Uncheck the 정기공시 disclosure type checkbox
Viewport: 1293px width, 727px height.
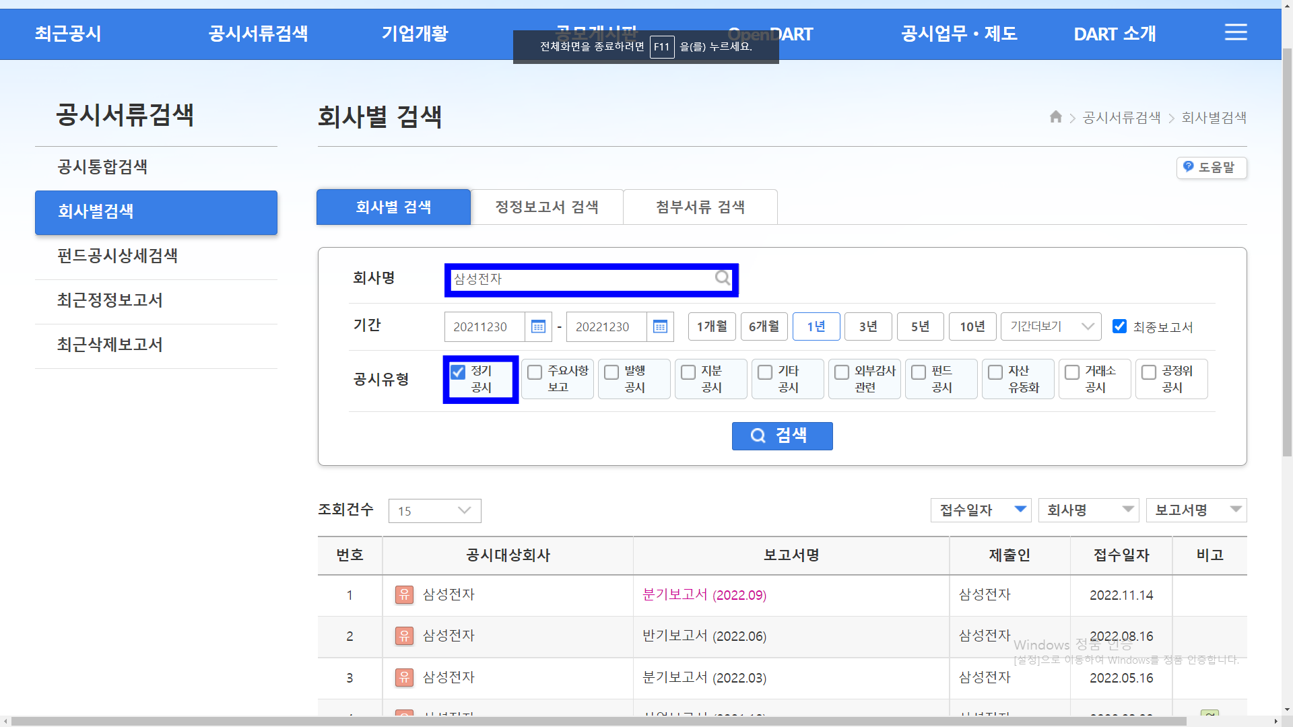point(458,372)
